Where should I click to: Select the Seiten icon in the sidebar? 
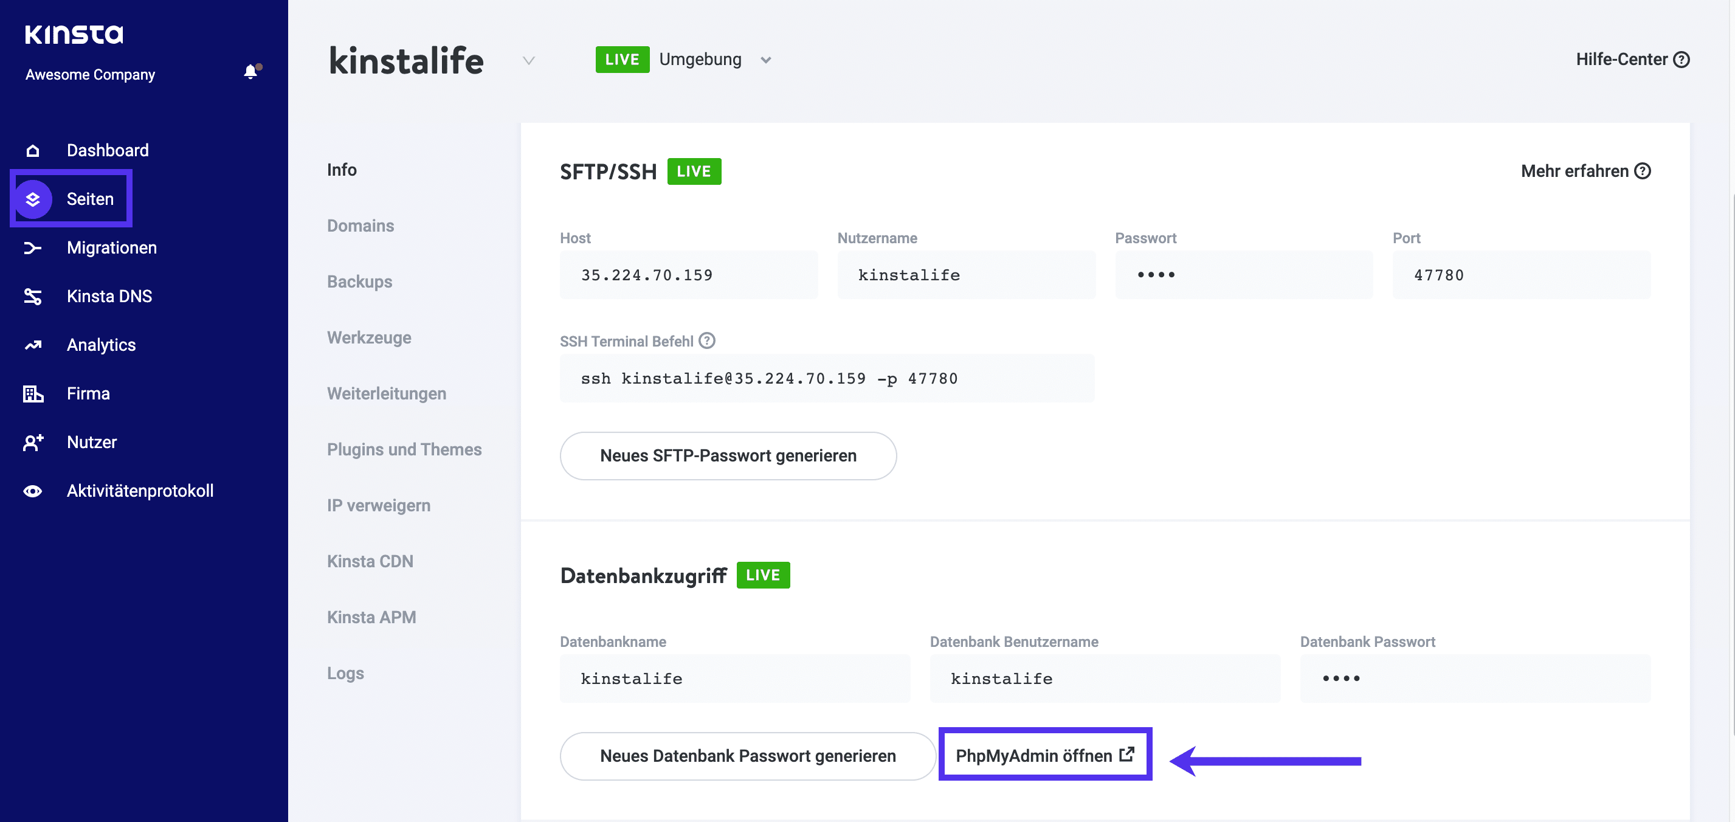coord(33,198)
